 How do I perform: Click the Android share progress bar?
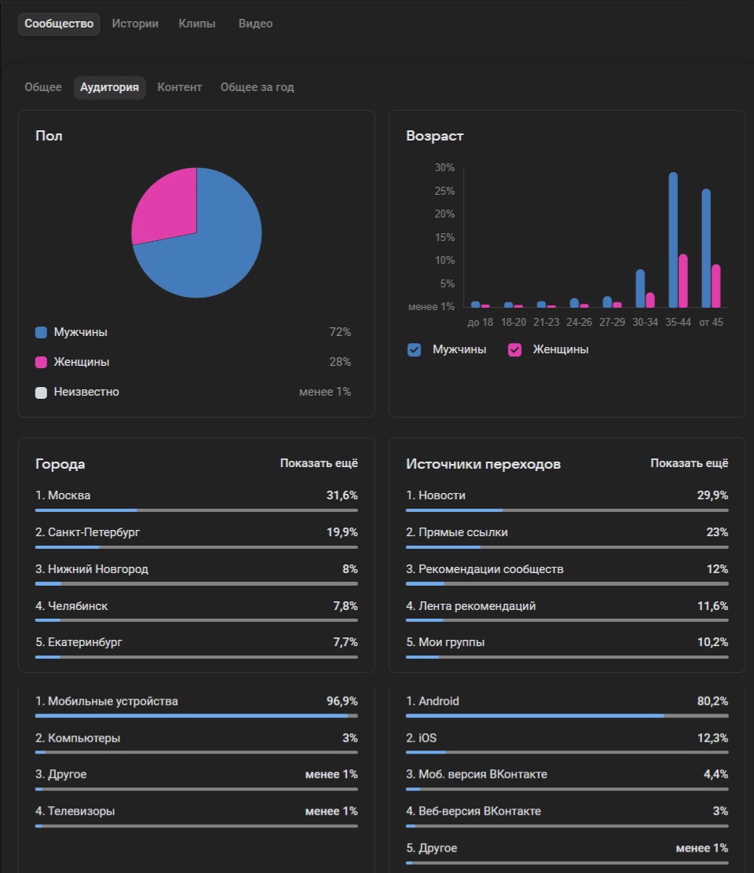point(566,716)
